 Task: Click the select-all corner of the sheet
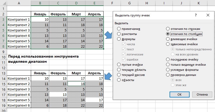click(4, 3)
